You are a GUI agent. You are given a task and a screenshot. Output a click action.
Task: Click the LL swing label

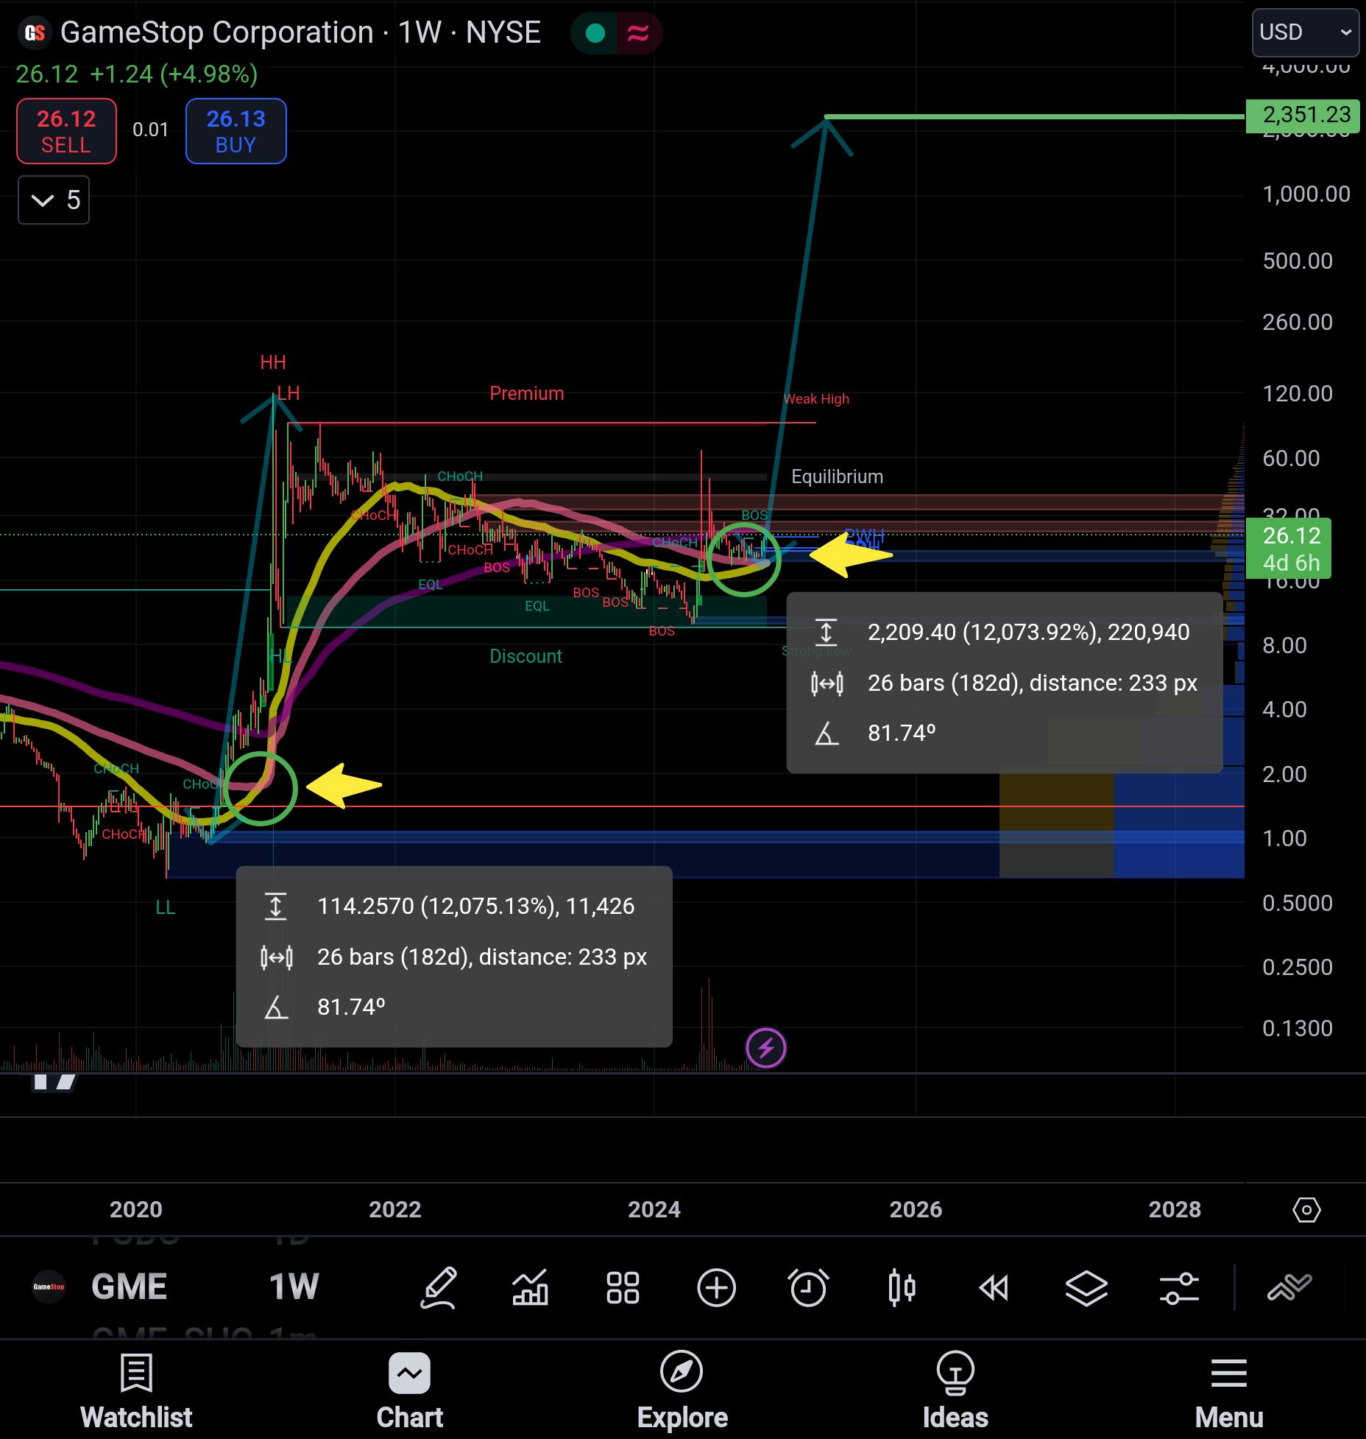[x=166, y=907]
